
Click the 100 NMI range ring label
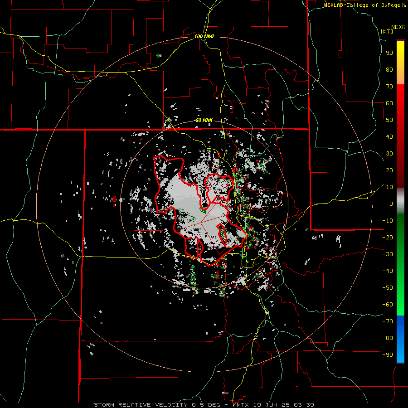(x=204, y=36)
